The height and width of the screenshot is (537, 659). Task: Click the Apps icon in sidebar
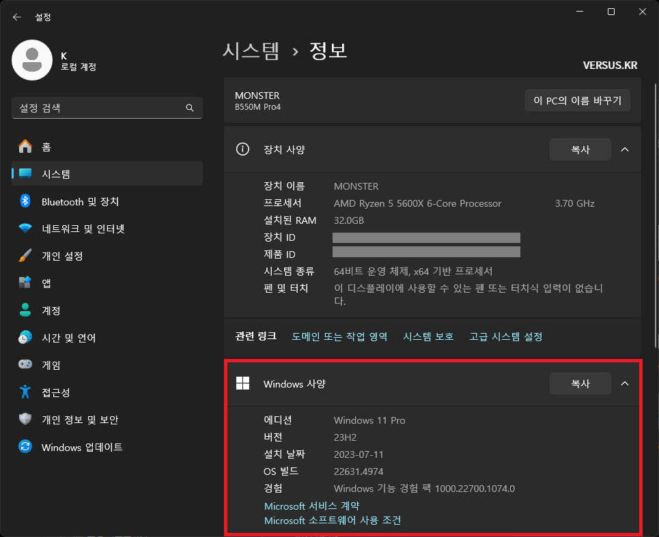25,282
